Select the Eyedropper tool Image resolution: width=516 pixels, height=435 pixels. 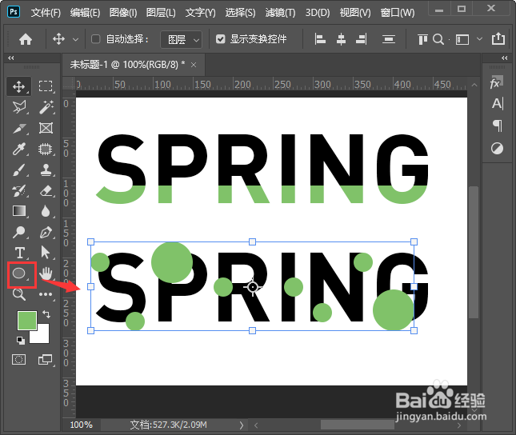tap(18, 149)
